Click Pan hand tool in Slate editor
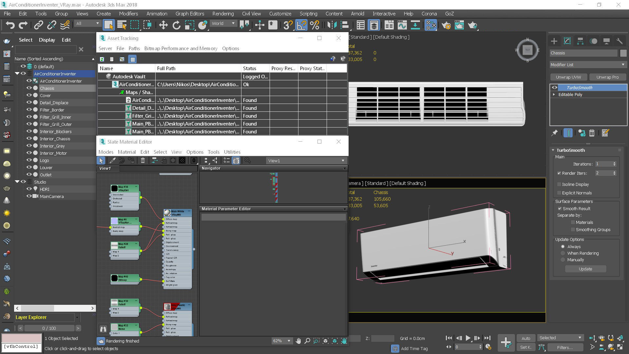The height and width of the screenshot is (354, 629). point(298,341)
